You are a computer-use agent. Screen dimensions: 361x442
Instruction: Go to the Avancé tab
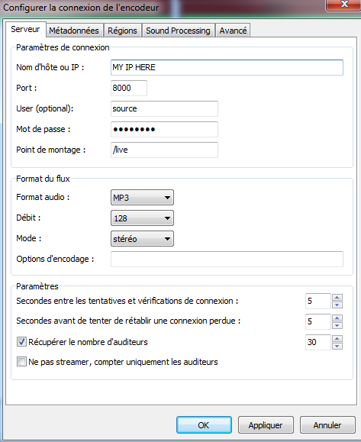click(x=233, y=31)
